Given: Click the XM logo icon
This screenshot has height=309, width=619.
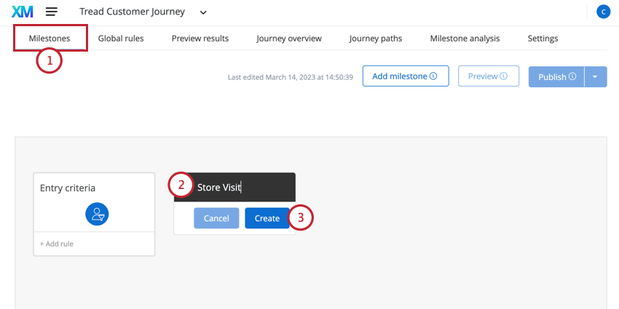Looking at the screenshot, I should click(23, 12).
